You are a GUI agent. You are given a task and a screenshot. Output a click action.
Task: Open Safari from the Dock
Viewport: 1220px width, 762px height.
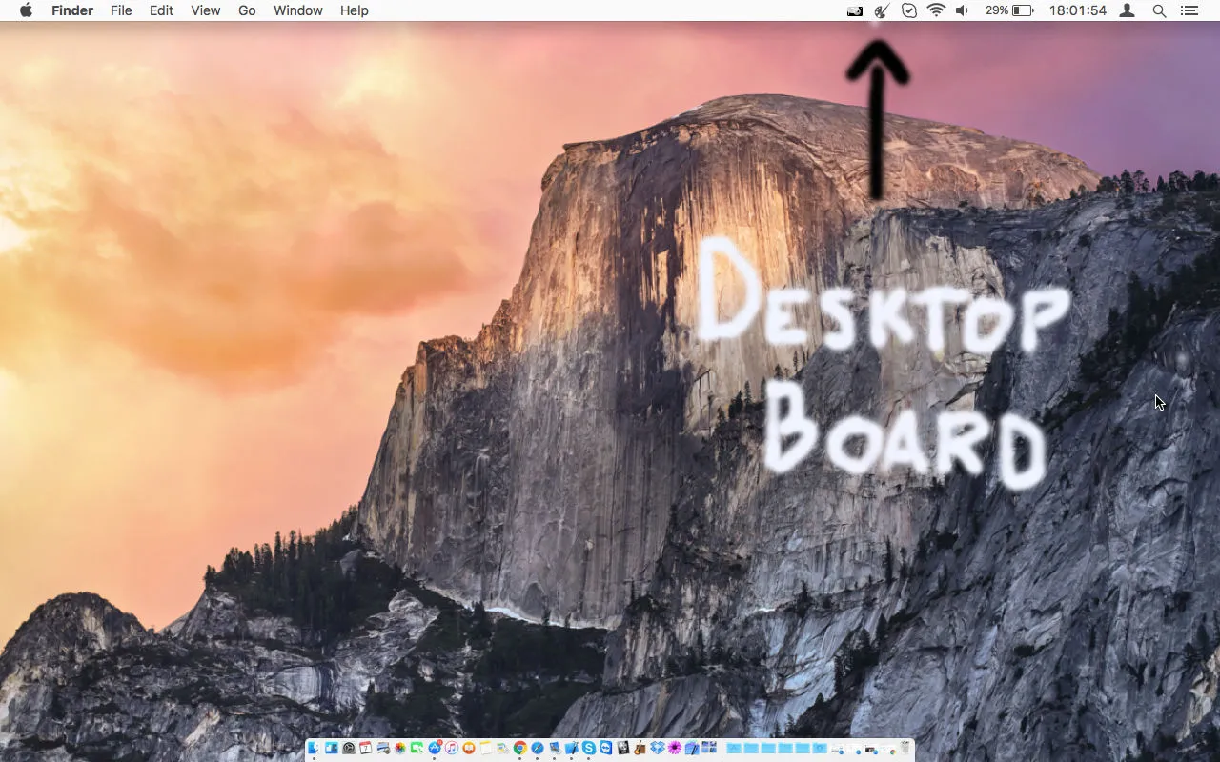(x=538, y=749)
